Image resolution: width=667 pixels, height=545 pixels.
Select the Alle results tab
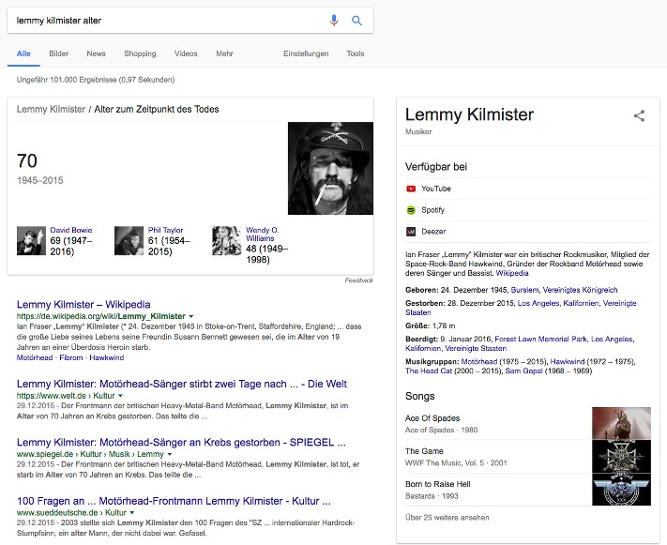[x=23, y=53]
